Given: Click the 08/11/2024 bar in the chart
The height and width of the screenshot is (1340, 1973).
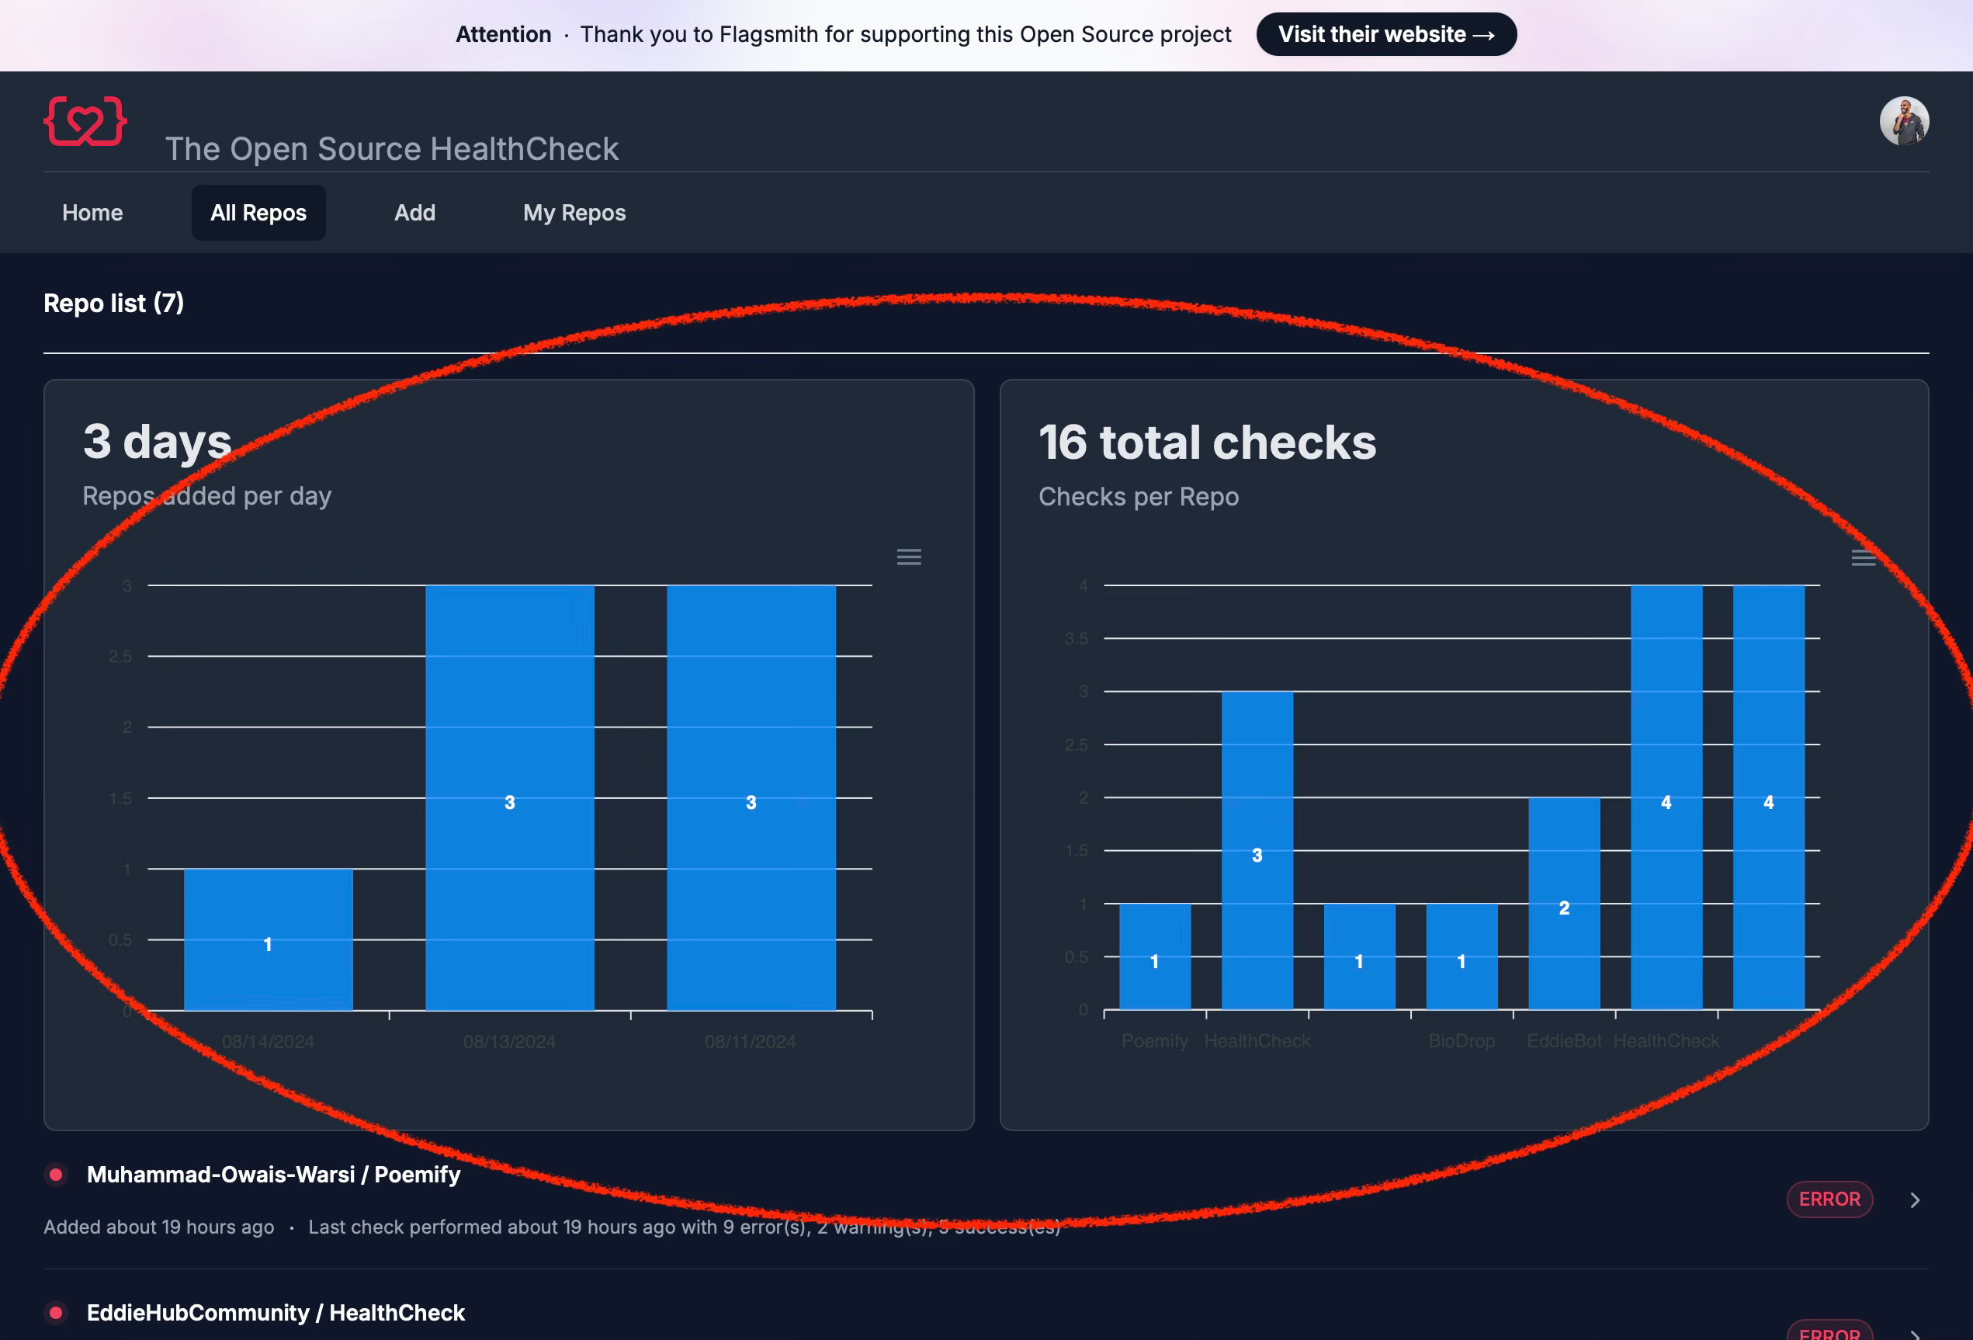Looking at the screenshot, I should pyautogui.click(x=751, y=797).
